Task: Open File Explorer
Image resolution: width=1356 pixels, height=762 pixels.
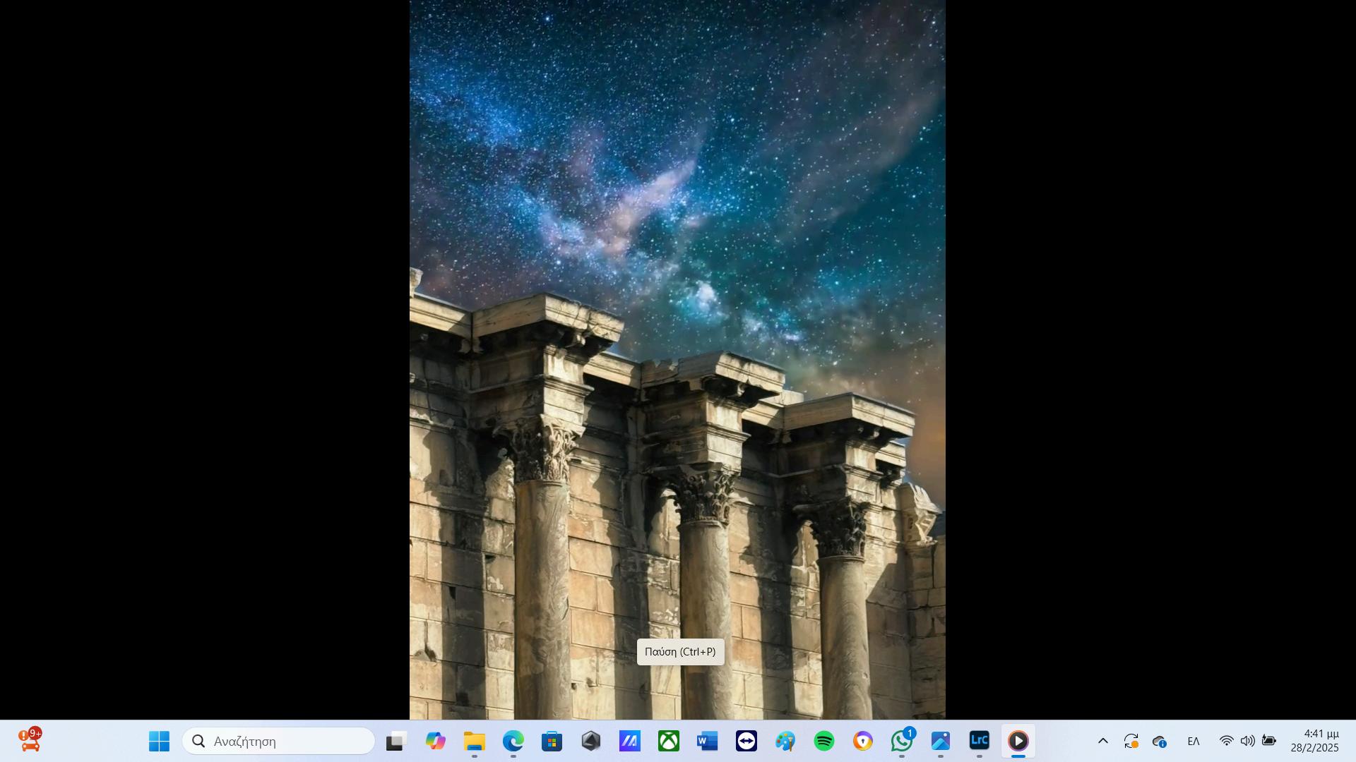Action: pos(474,741)
